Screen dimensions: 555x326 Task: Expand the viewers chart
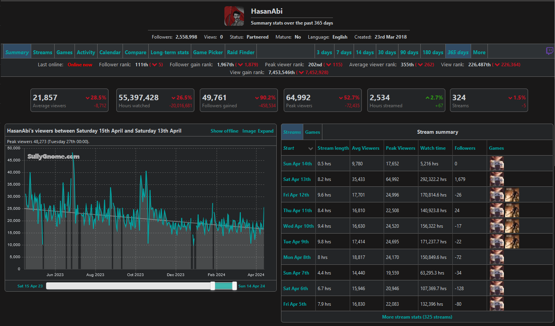(x=266, y=131)
